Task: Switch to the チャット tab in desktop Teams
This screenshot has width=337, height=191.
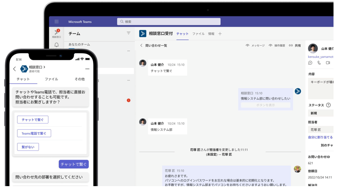Action: (x=183, y=34)
